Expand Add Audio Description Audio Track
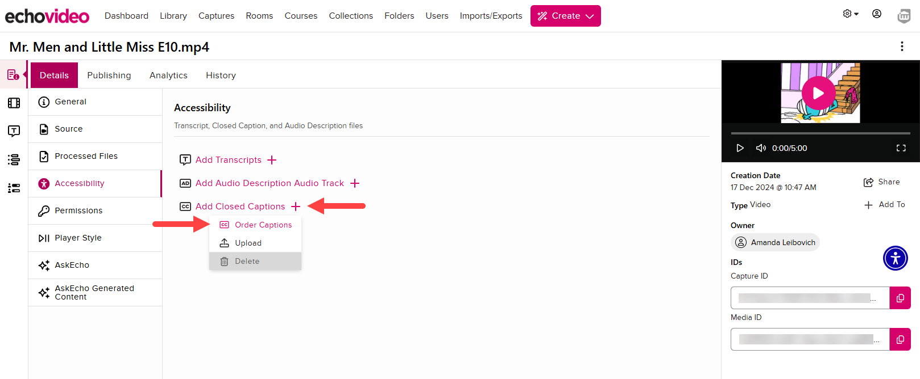The width and height of the screenshot is (920, 379). point(355,183)
